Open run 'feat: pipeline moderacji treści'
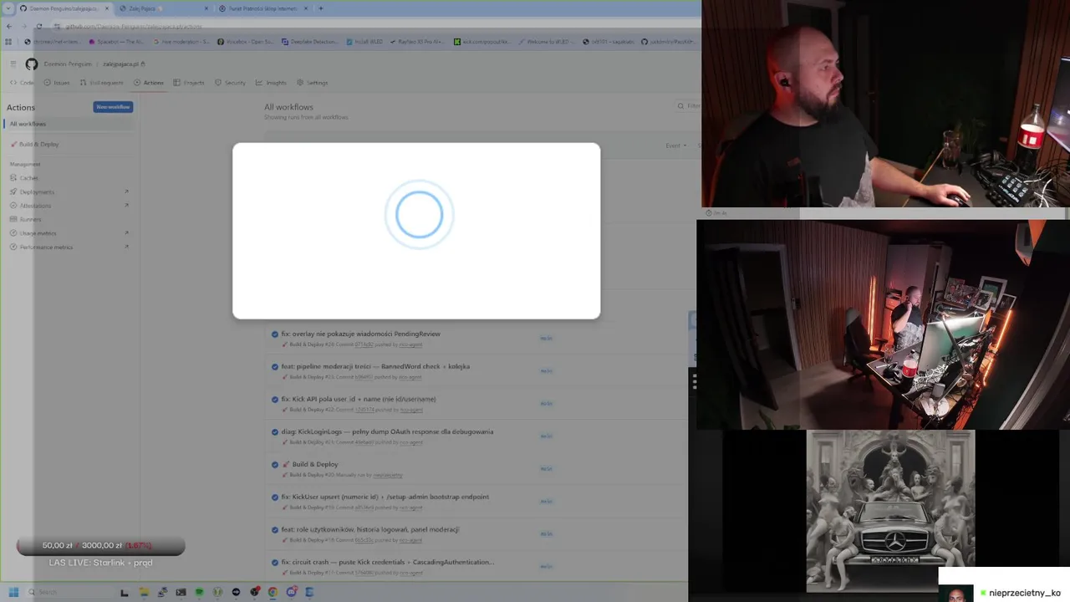Screen dimensions: 1070x602 point(375,366)
